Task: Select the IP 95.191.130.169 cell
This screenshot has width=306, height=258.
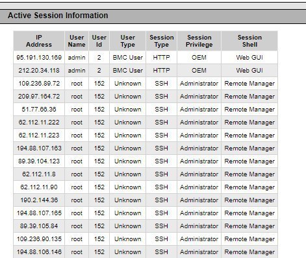Action: [39, 58]
